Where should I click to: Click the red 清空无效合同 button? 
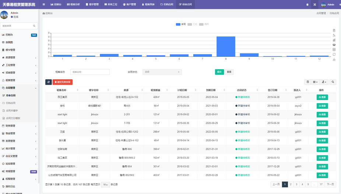(63, 82)
